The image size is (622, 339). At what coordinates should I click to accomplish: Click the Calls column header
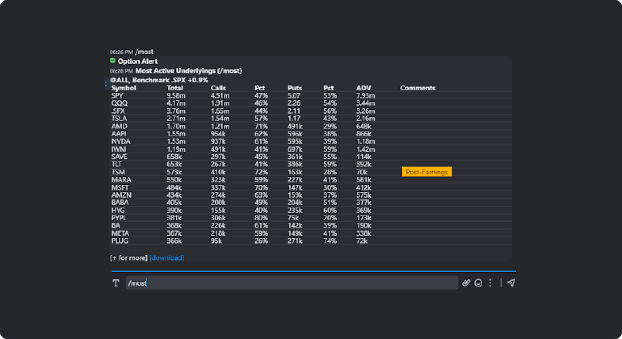(x=219, y=88)
